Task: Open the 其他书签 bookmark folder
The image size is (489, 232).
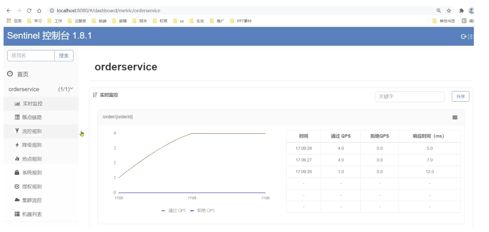Action: point(444,21)
